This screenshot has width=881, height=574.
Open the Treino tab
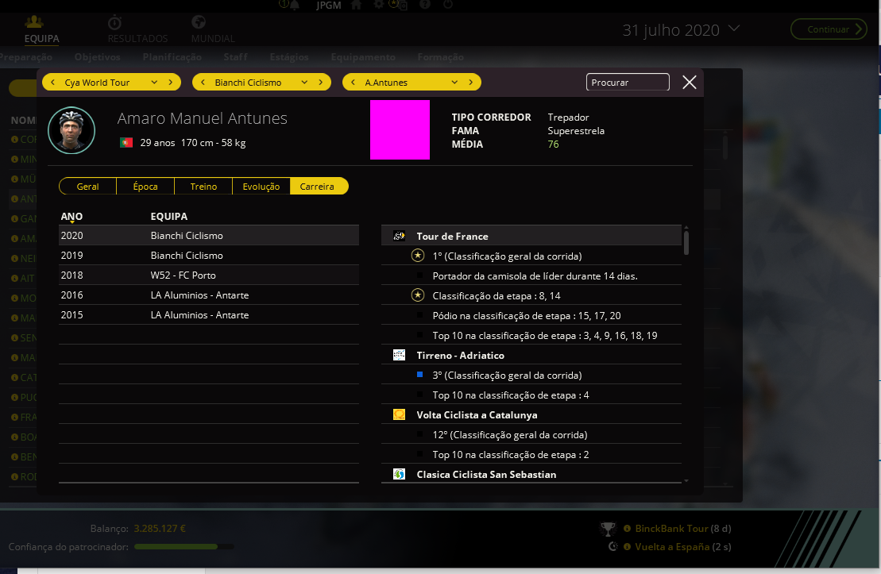(203, 187)
